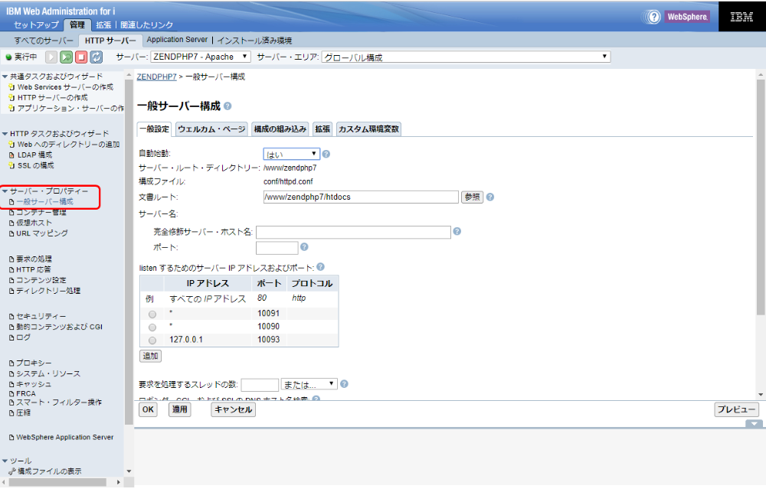Stop the server with the red icon

[81, 57]
